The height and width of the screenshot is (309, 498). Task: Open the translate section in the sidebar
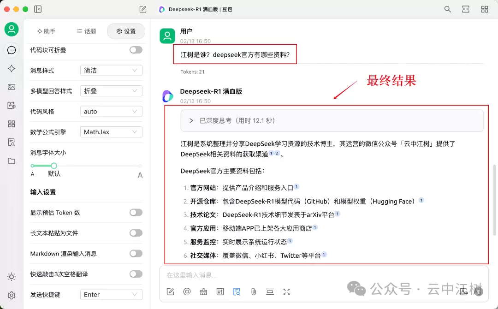coord(12,106)
